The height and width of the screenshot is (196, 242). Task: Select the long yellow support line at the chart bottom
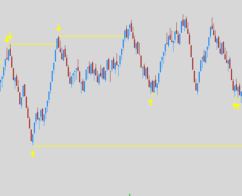136,146
